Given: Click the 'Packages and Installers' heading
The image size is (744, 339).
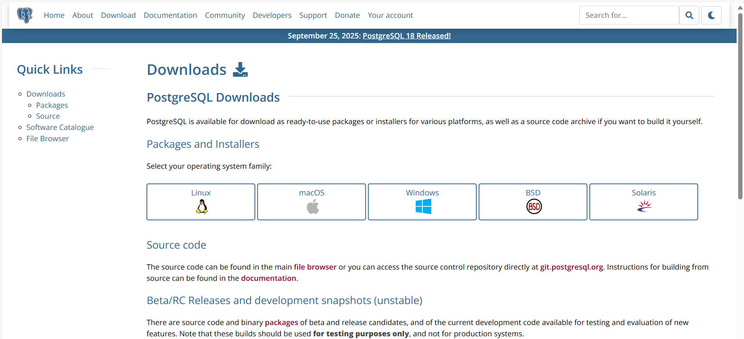Looking at the screenshot, I should coord(203,144).
